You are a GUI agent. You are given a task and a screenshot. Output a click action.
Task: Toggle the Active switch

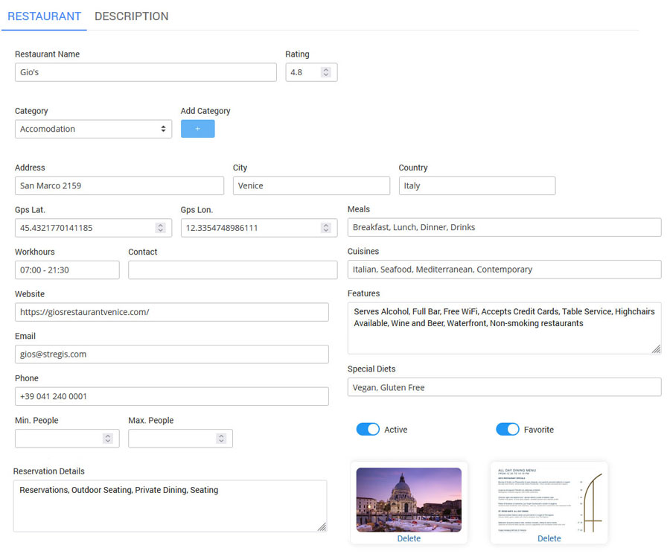[368, 430]
